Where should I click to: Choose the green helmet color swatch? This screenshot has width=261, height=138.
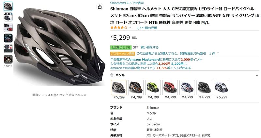pos(153,88)
